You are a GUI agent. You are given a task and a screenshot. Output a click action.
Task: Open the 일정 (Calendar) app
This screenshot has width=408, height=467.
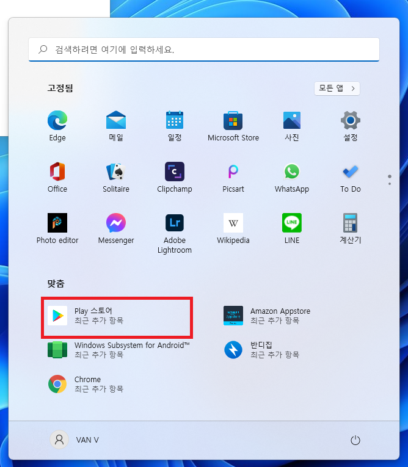175,126
